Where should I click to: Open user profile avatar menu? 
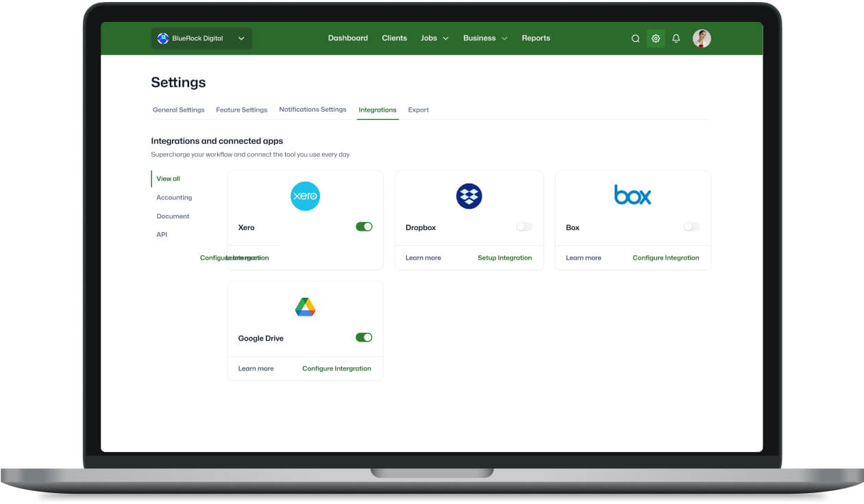702,38
